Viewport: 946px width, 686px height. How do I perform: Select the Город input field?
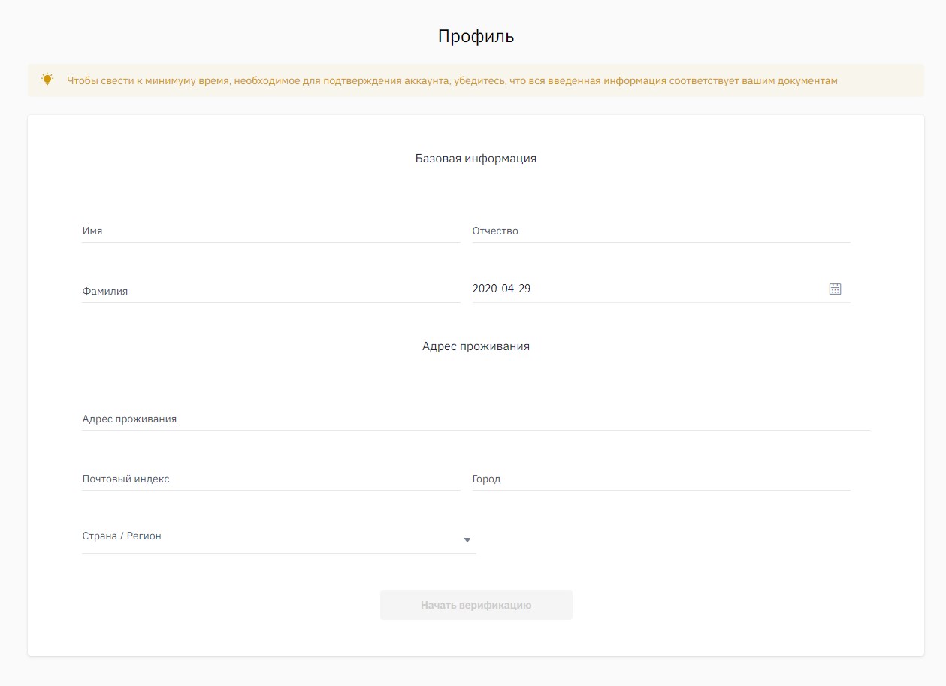pyautogui.click(x=660, y=479)
